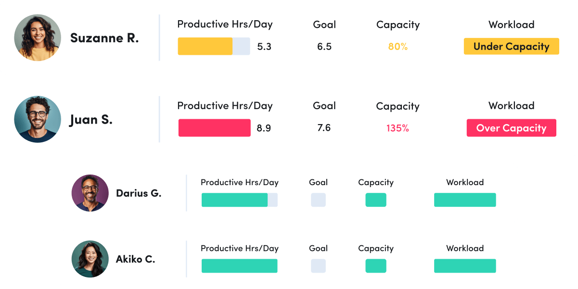The height and width of the screenshot is (289, 578).
Task: Click Akiko C.'s pale Goal placeholder box
Action: (318, 265)
